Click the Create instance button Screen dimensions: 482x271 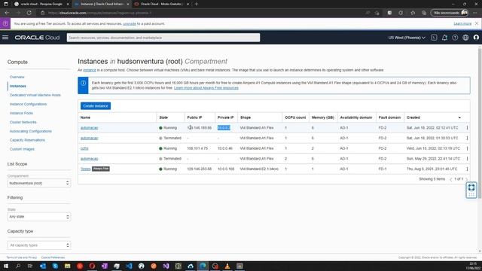coord(96,106)
